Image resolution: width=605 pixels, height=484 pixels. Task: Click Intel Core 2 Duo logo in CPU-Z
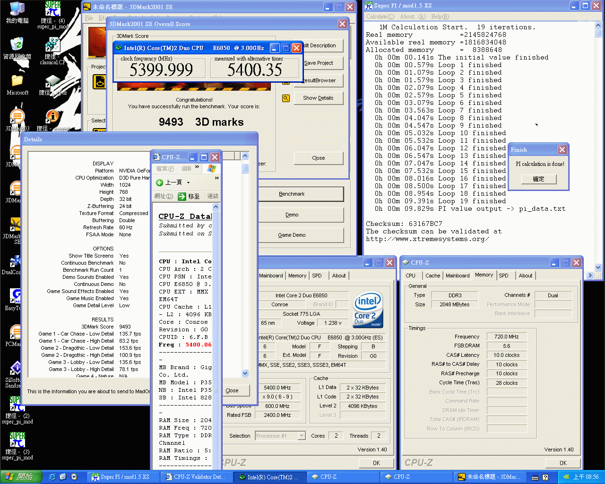368,310
